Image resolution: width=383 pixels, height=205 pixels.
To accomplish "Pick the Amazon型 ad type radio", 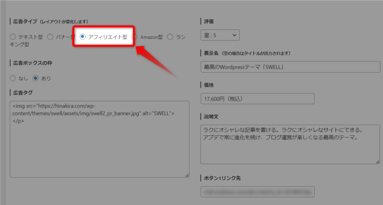I will (135, 37).
